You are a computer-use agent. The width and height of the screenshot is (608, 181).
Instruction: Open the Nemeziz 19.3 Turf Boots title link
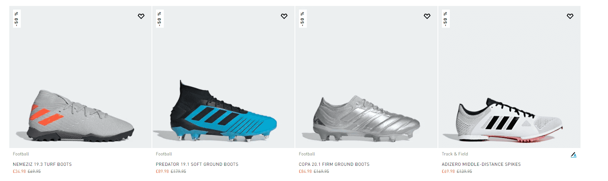coord(42,164)
